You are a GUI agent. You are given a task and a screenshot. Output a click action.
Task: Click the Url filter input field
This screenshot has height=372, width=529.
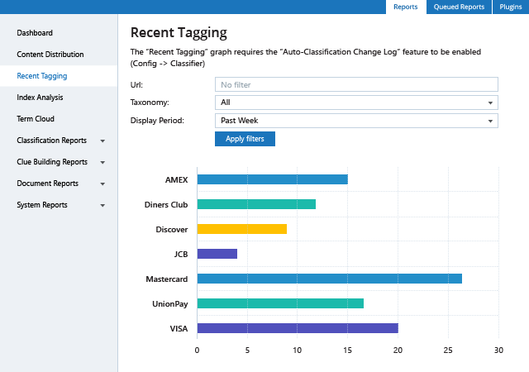[356, 84]
